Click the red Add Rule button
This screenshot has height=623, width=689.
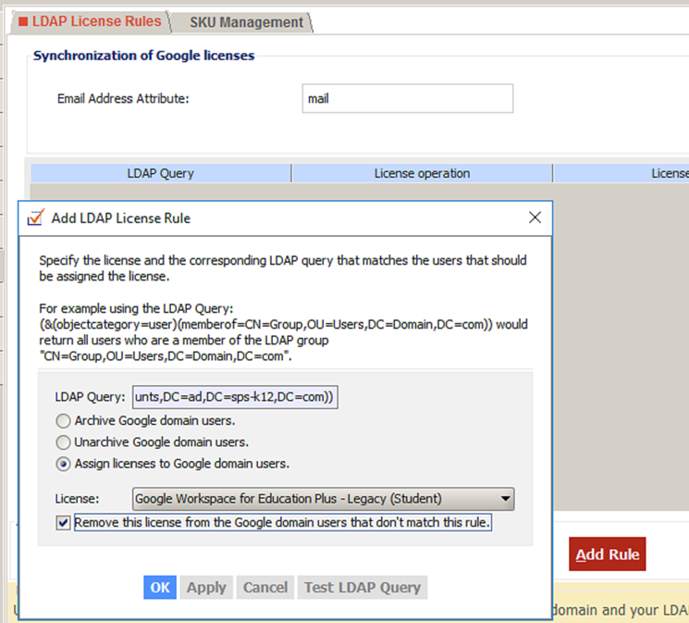click(607, 554)
